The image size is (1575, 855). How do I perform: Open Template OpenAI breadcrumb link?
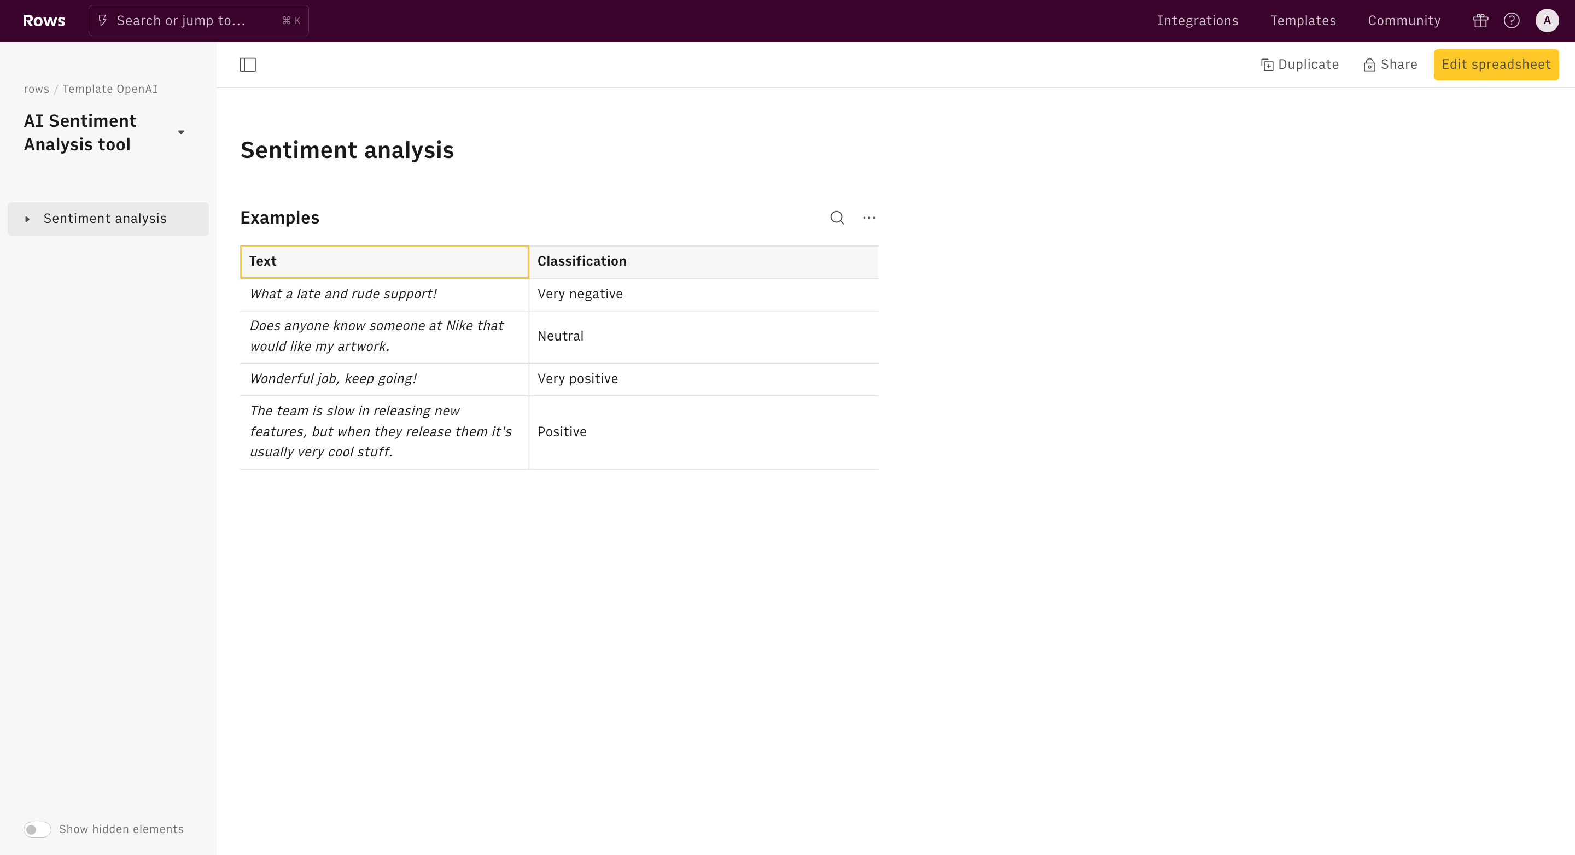click(x=110, y=89)
